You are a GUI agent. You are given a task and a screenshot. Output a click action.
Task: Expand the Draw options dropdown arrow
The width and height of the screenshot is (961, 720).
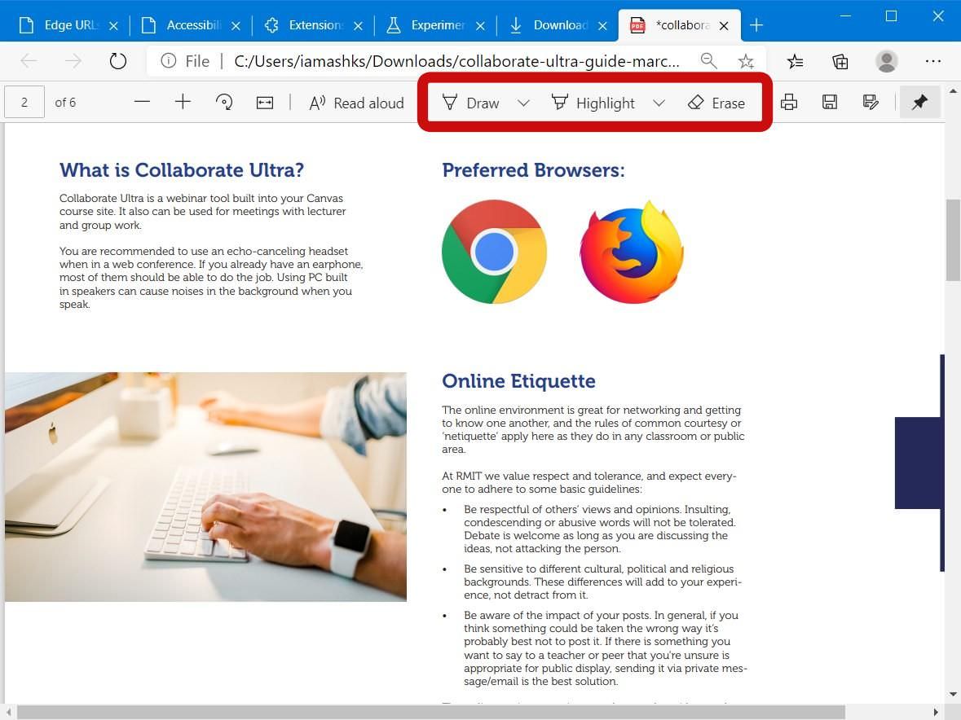(523, 103)
